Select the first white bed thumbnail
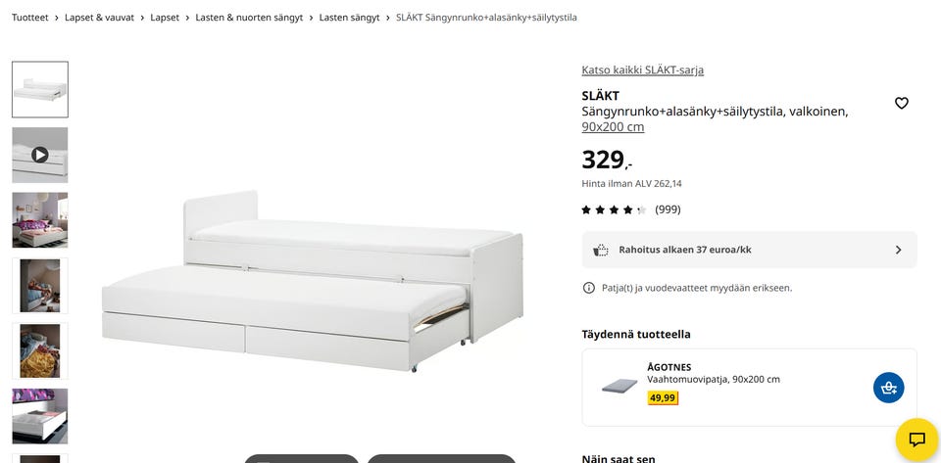Viewport: 941px width, 463px height. 39,89
